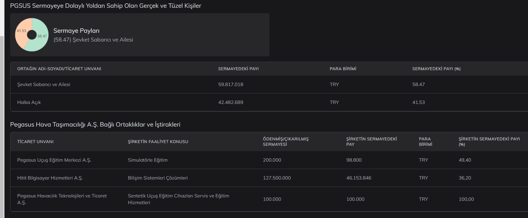The image size is (528, 218).
Task: Select the share amount "42.482.689"
Action: pos(231,102)
